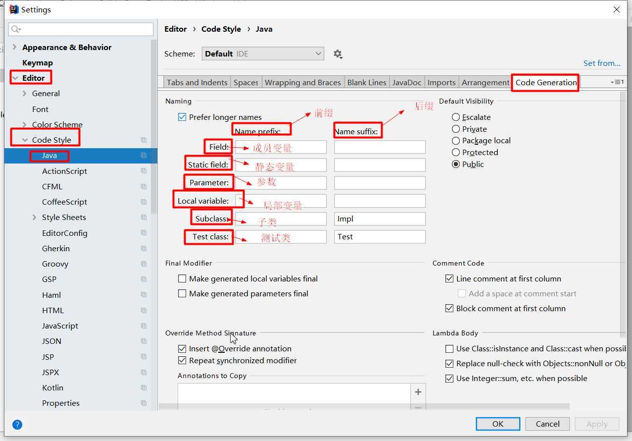Click the copy icon on the ActionScript row
This screenshot has width=632, height=441.
(144, 171)
